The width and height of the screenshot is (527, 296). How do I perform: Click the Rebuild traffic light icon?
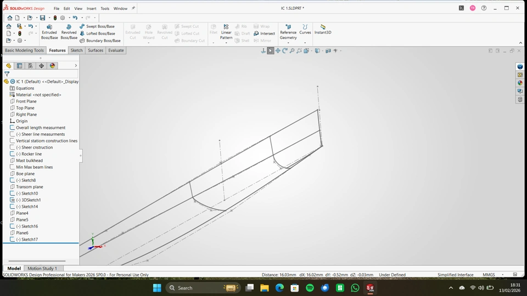tap(55, 18)
